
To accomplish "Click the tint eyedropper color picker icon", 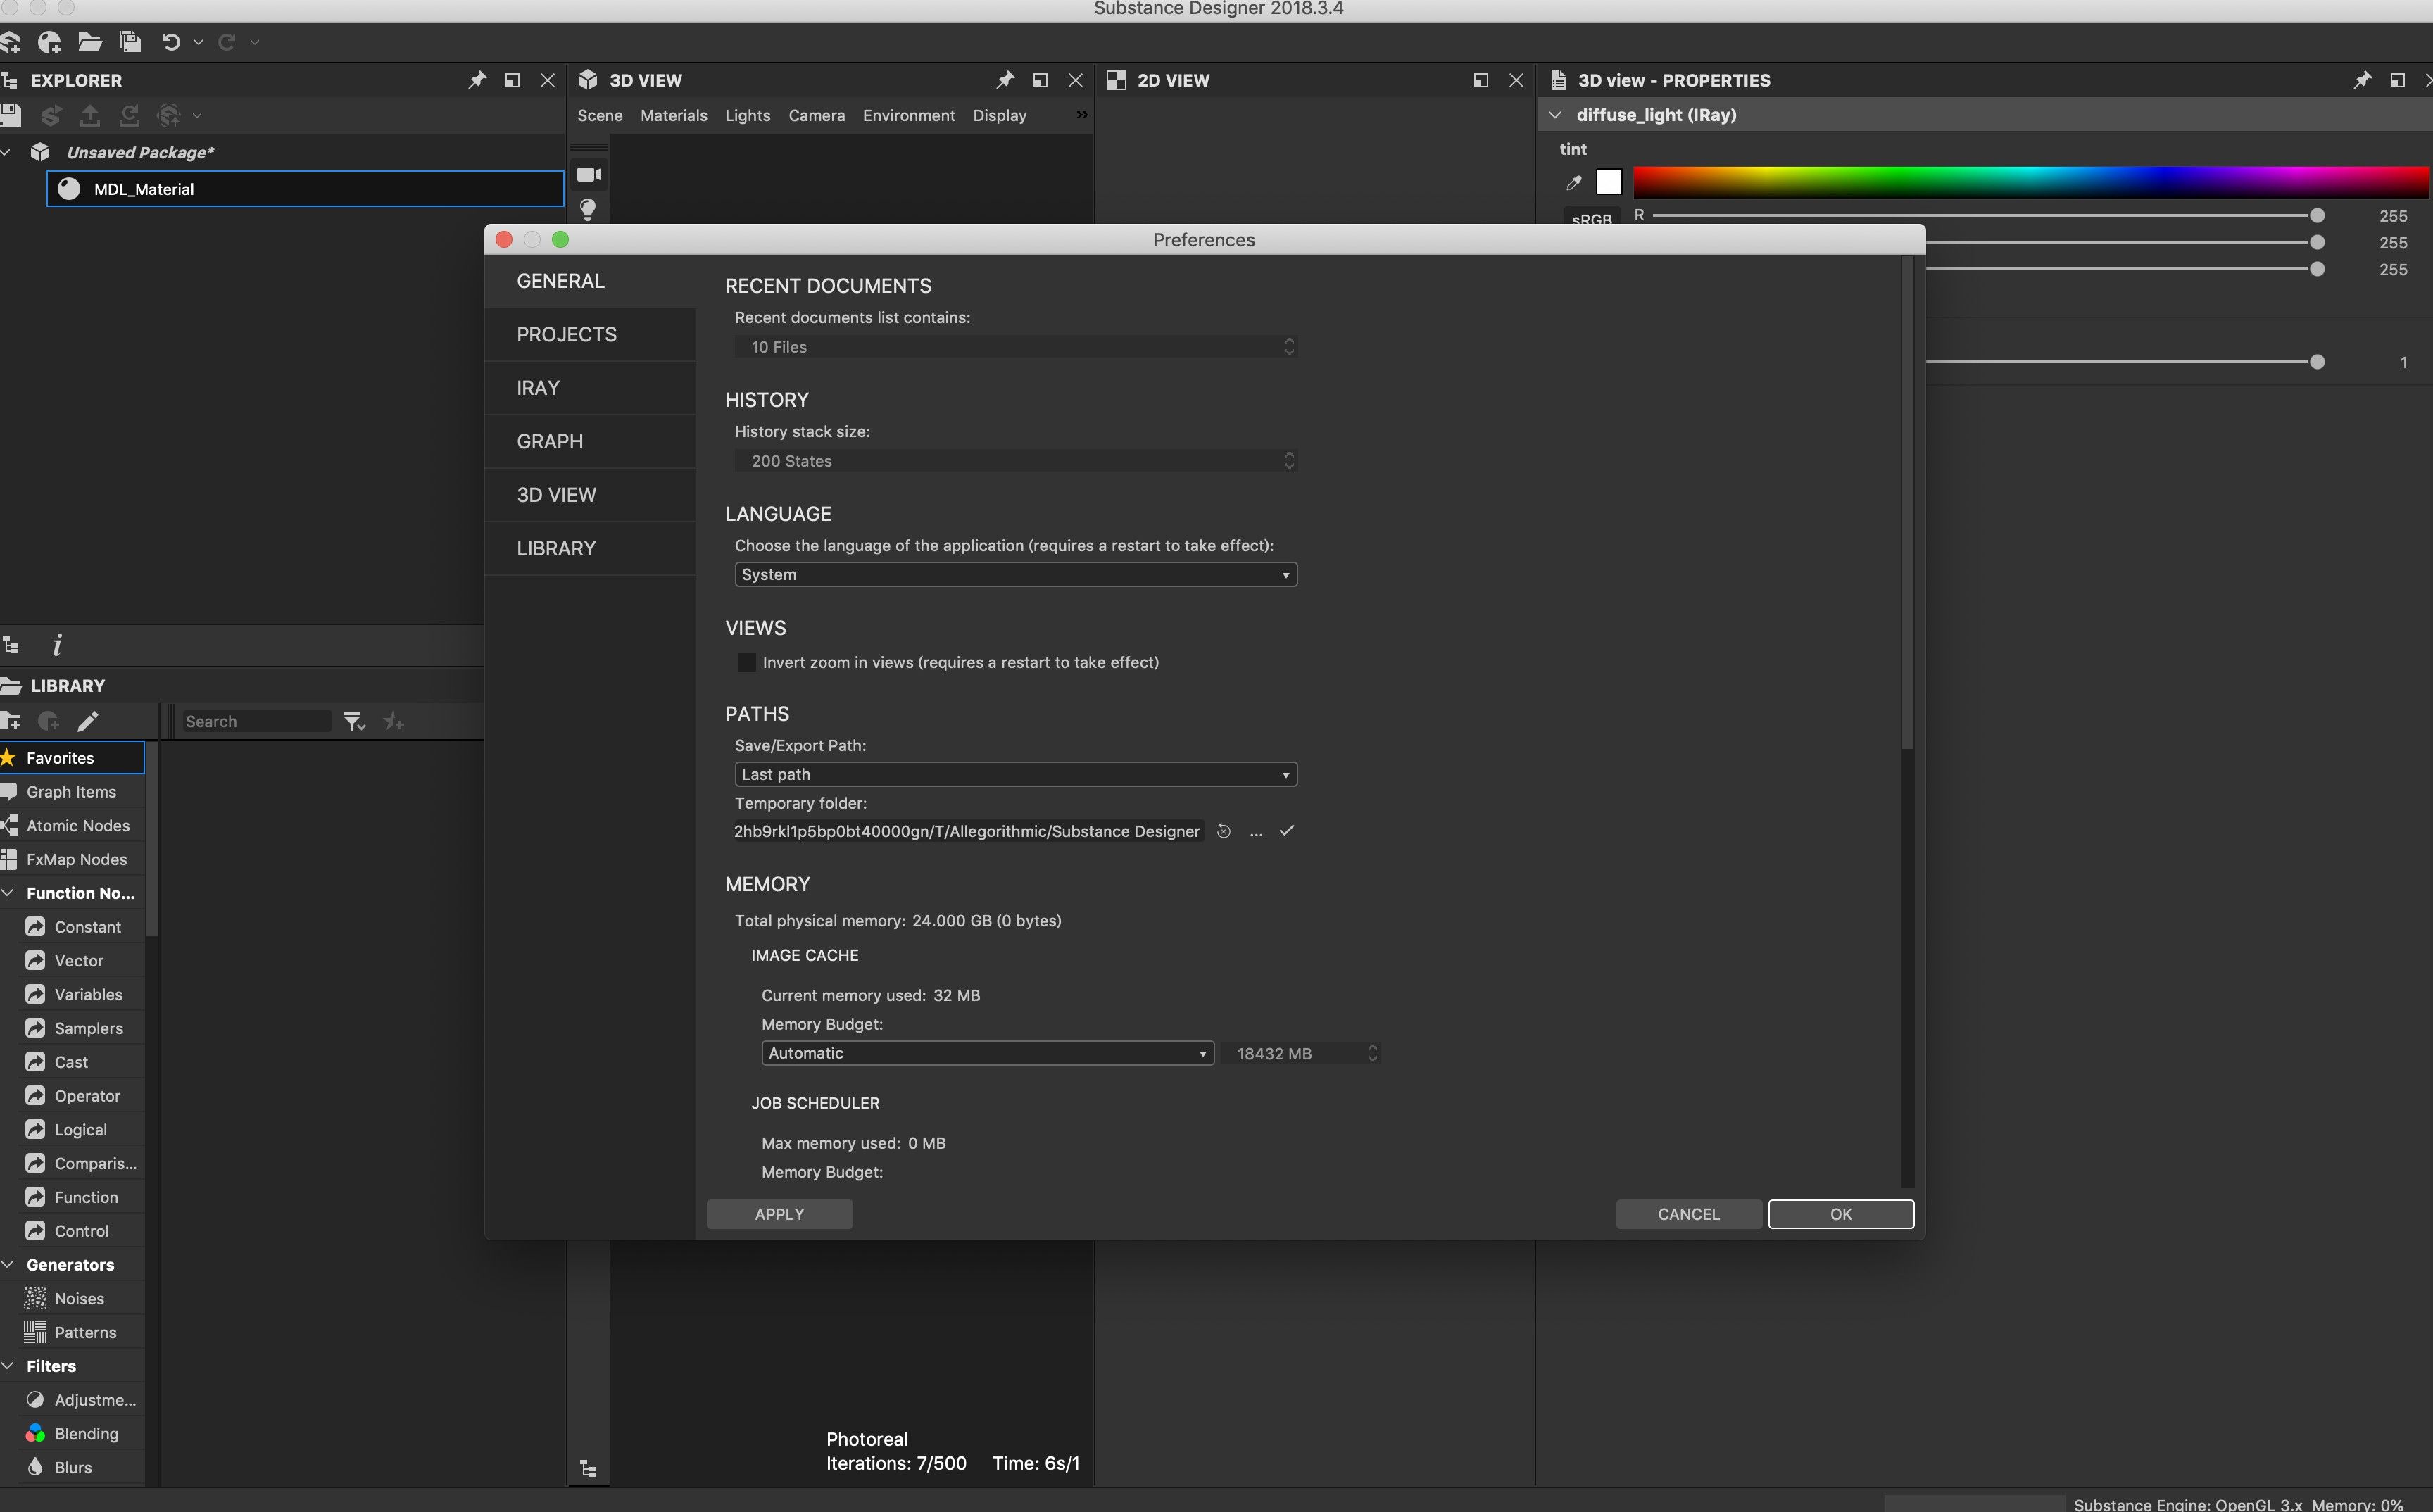I will tap(1574, 182).
